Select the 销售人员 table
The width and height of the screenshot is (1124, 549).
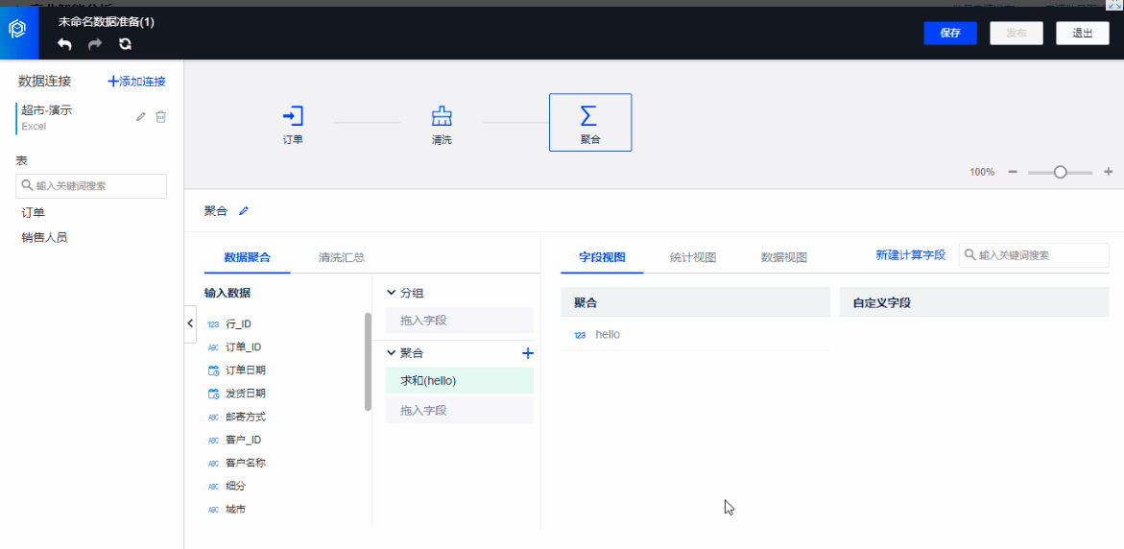(44, 238)
